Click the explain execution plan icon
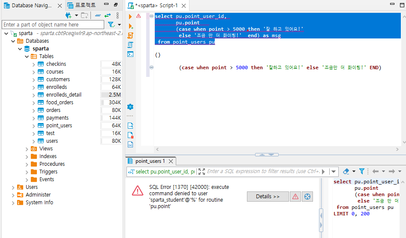Image resolution: width=406 pixels, height=238 pixels. 130,45
